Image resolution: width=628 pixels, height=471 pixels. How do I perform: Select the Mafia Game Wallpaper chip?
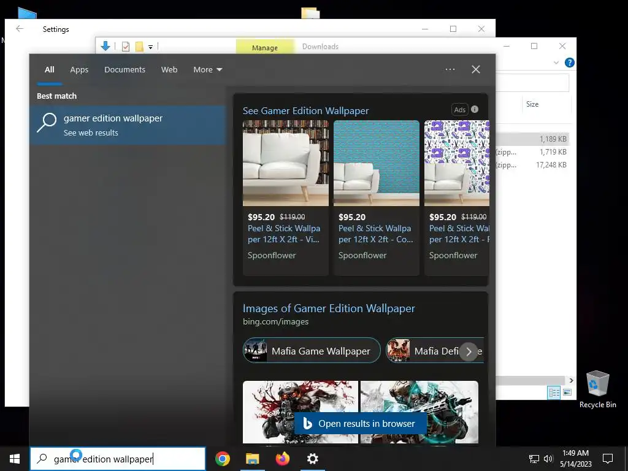pos(312,351)
